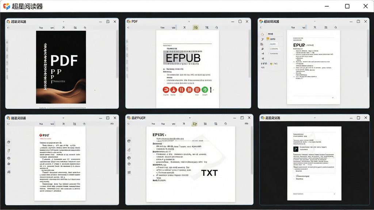374x210 pixels.
Task: Click the large TXT label on the page
Action: click(209, 173)
